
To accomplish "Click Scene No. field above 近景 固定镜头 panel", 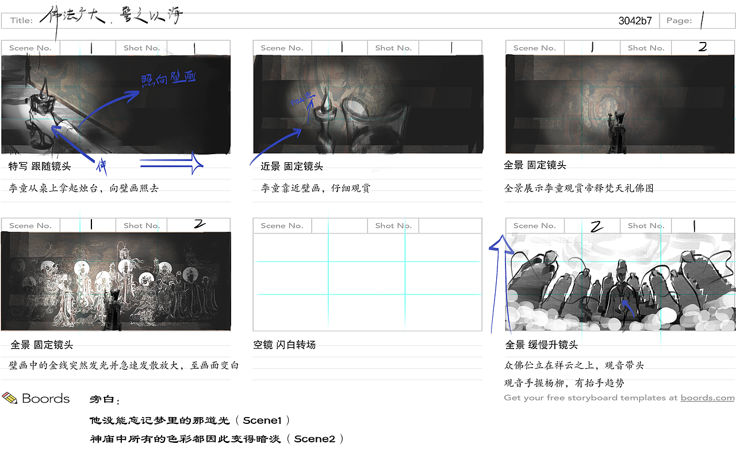I will click(339, 48).
